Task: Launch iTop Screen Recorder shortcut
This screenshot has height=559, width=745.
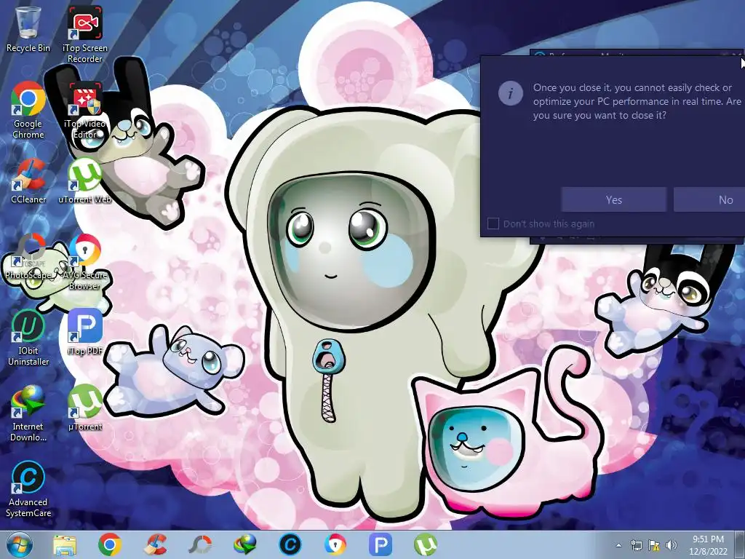Action: (84, 34)
